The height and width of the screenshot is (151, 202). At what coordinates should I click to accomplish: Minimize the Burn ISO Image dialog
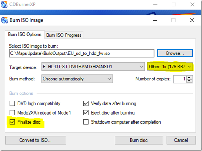point(155,21)
